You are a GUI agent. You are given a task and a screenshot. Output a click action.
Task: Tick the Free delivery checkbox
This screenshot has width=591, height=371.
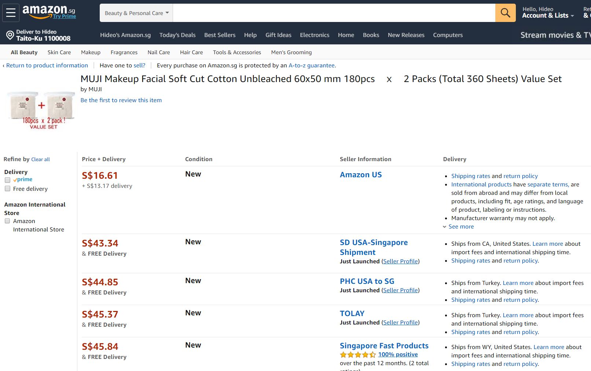click(7, 189)
